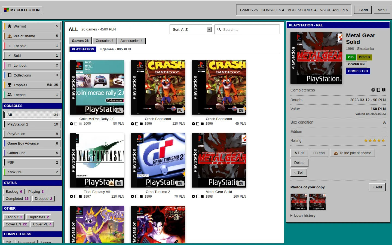Click the box icon in Completeness row
This screenshot has width=392, height=245.
click(378, 90)
